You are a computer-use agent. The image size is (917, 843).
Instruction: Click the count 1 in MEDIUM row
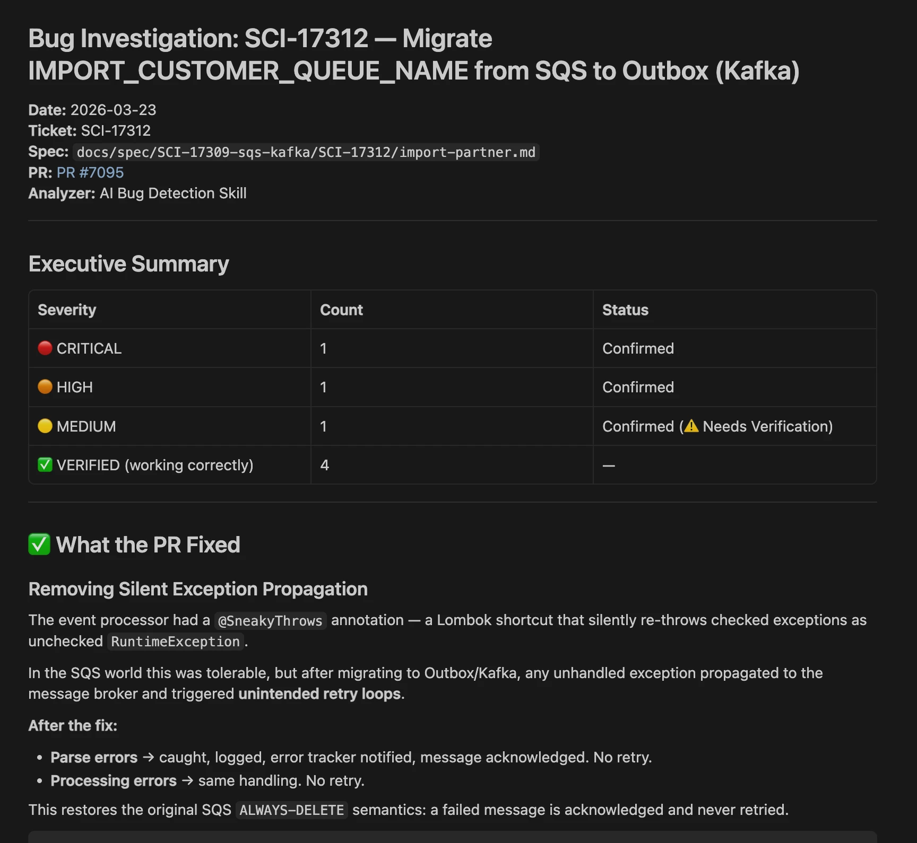point(323,426)
